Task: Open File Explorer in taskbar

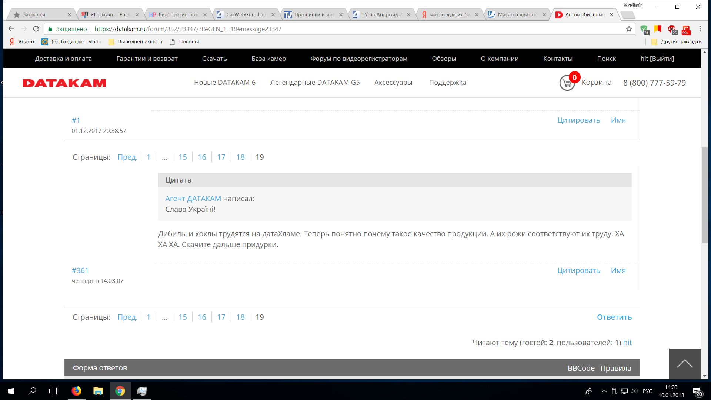Action: [x=98, y=391]
